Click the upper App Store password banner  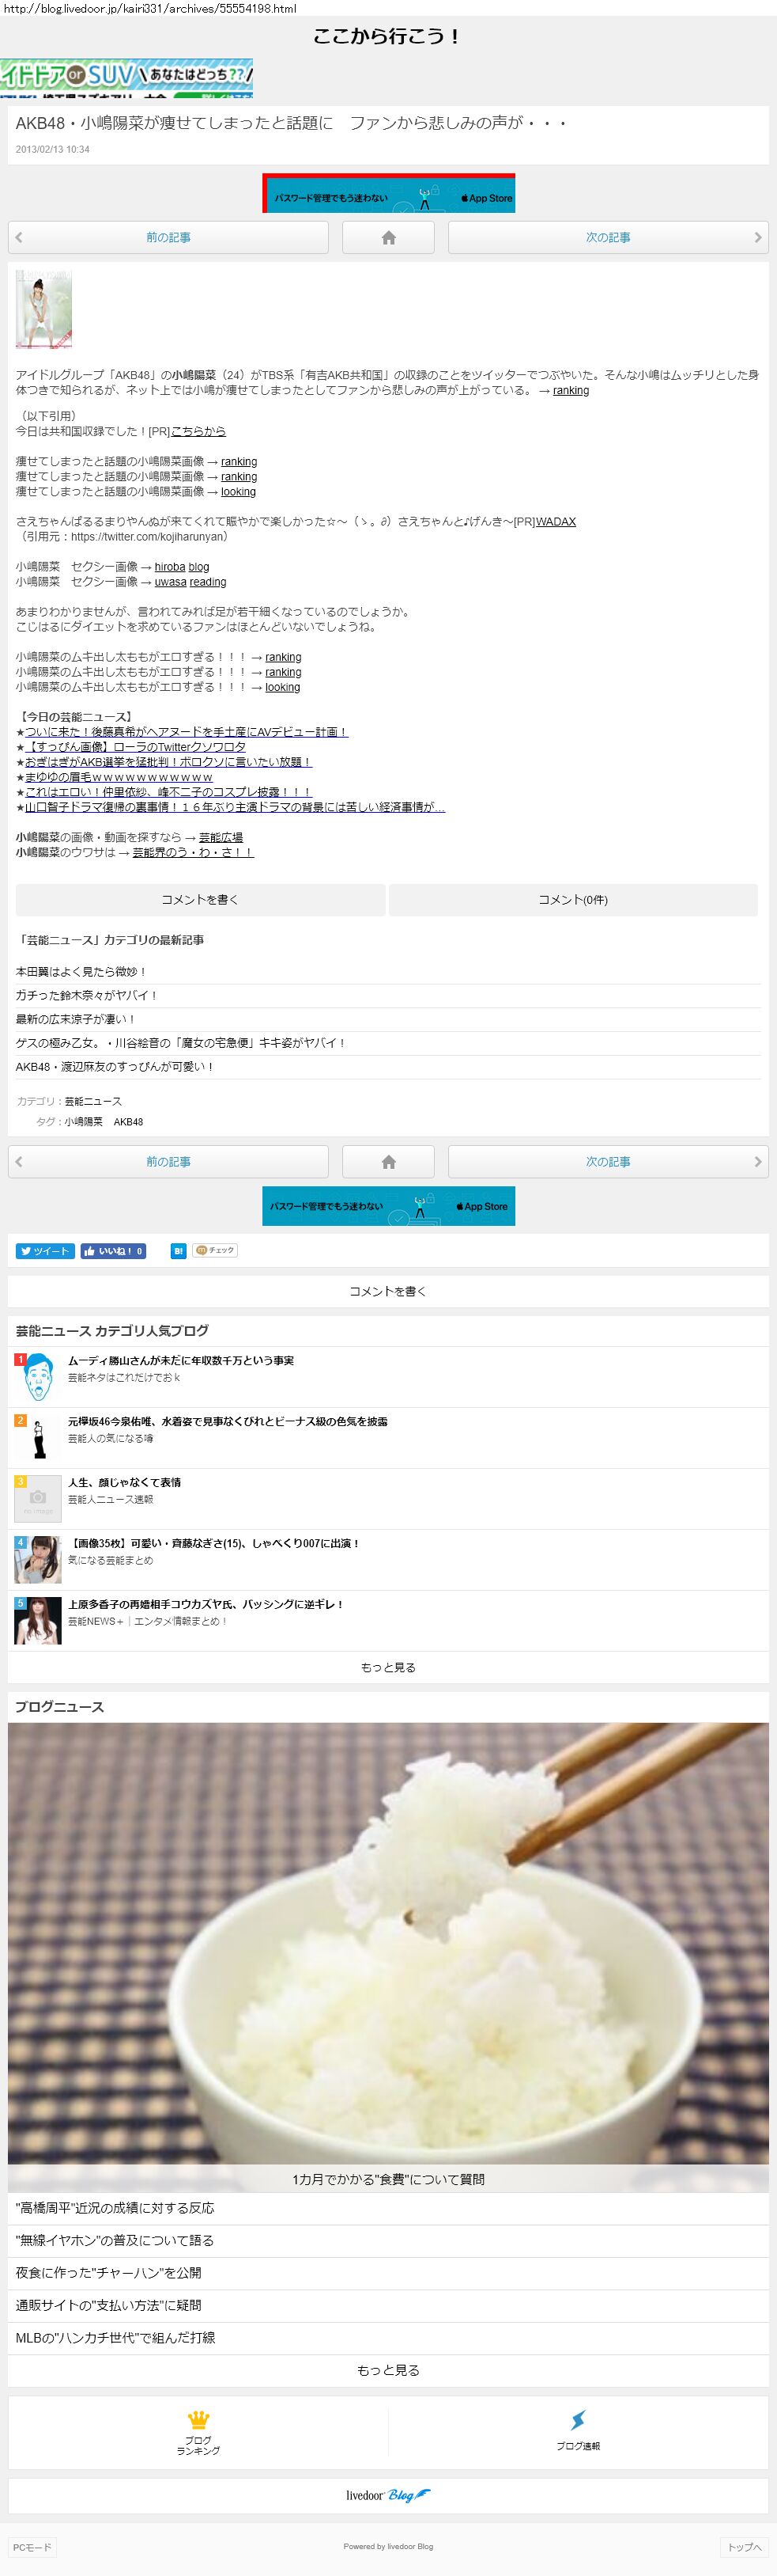[x=389, y=193]
